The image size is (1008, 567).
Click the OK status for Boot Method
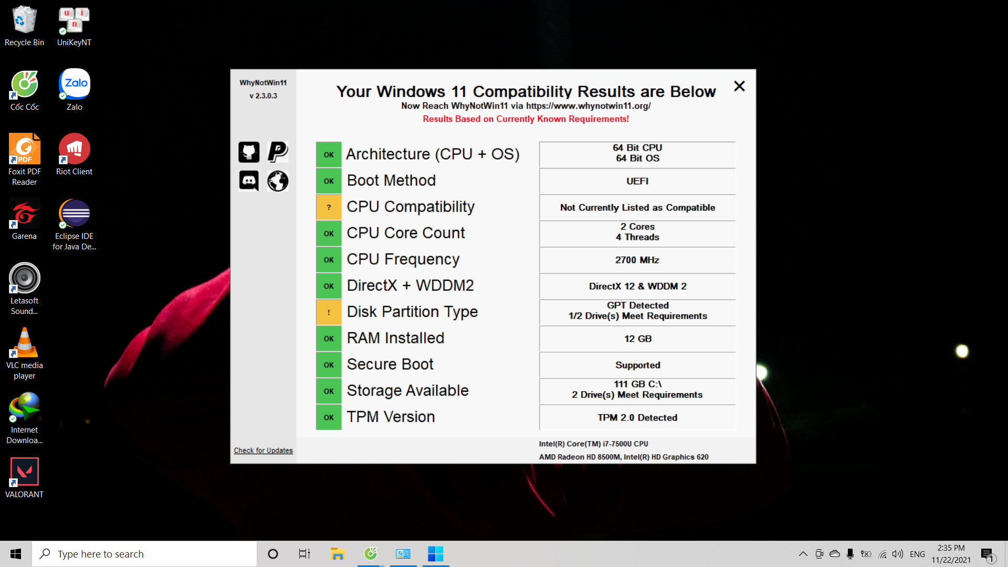pos(329,181)
